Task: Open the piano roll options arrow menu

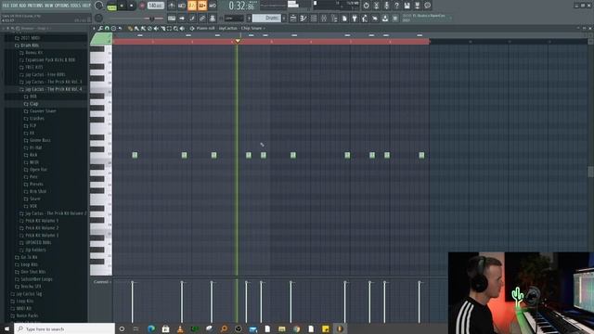Action: [94, 29]
